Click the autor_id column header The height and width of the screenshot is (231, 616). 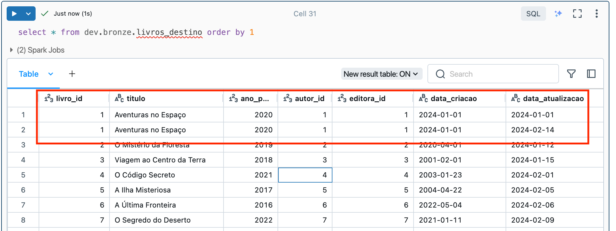305,98
